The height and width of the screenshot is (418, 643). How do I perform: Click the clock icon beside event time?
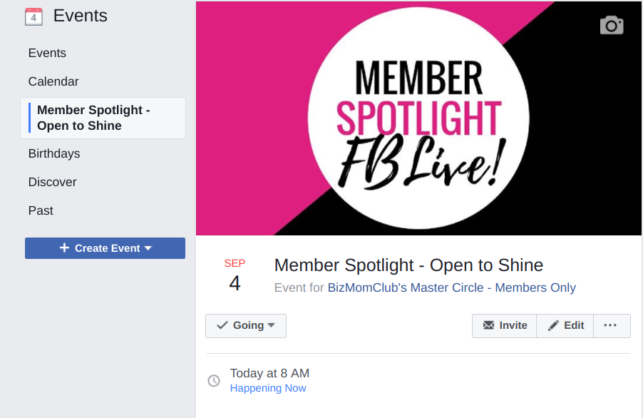click(214, 381)
